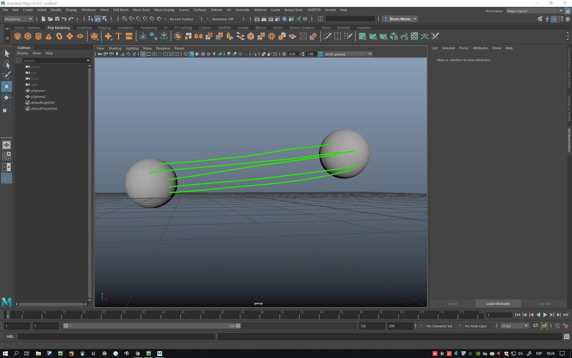Switch to the Sculpting shelf tab
572x358 pixels.
pos(84,27)
